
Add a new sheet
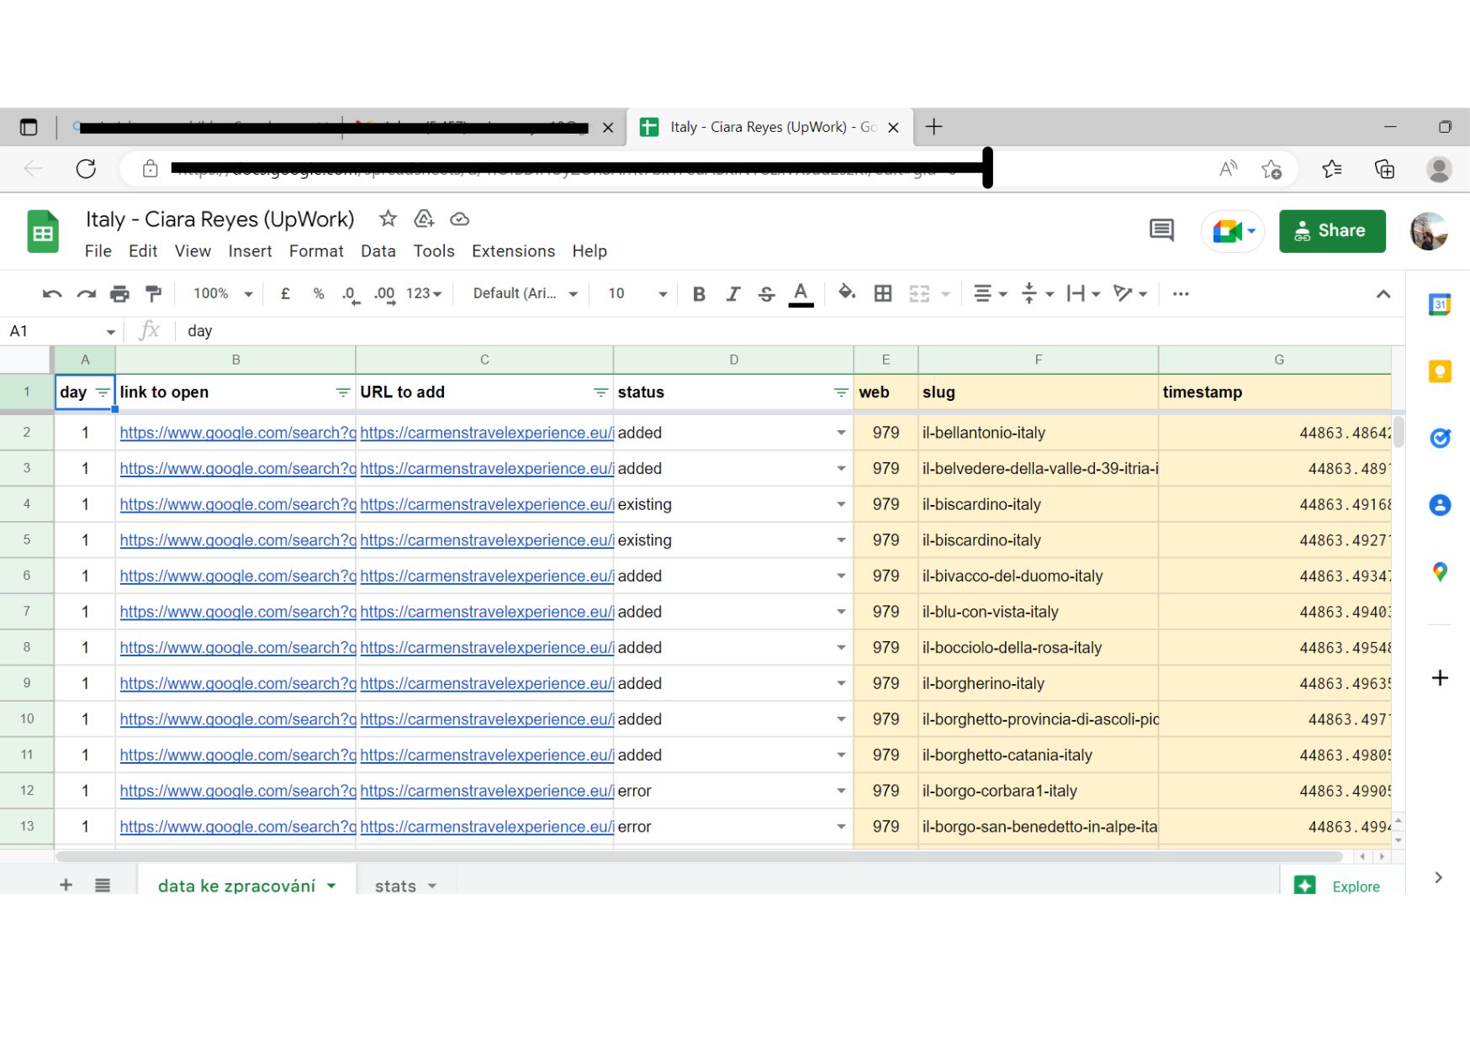tap(66, 885)
